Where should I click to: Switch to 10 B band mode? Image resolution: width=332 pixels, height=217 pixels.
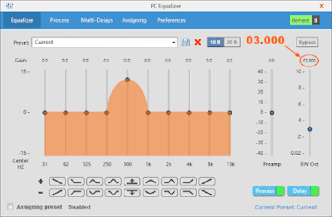click(215, 42)
